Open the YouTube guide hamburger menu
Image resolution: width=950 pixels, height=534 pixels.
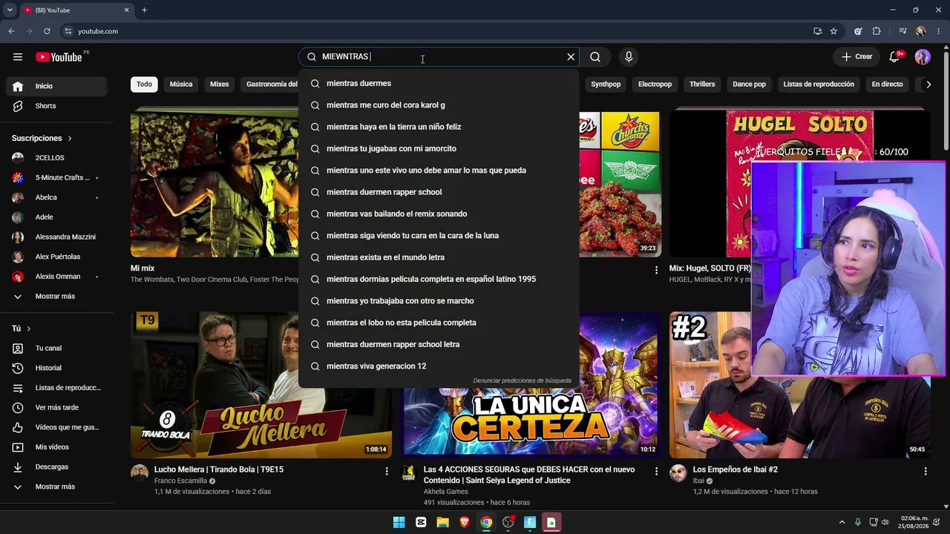pyautogui.click(x=18, y=57)
